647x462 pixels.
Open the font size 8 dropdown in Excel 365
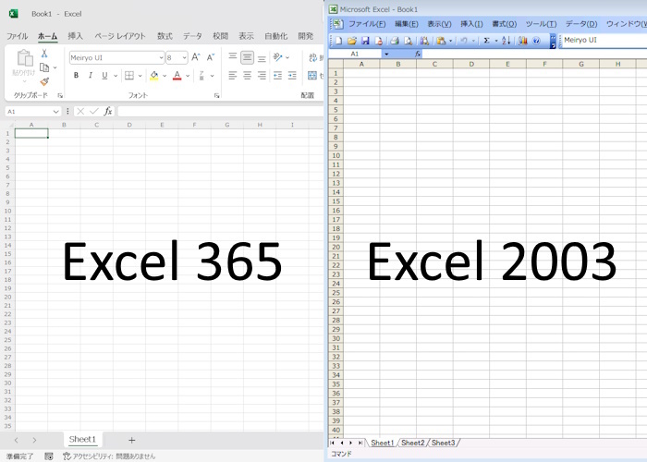point(184,57)
